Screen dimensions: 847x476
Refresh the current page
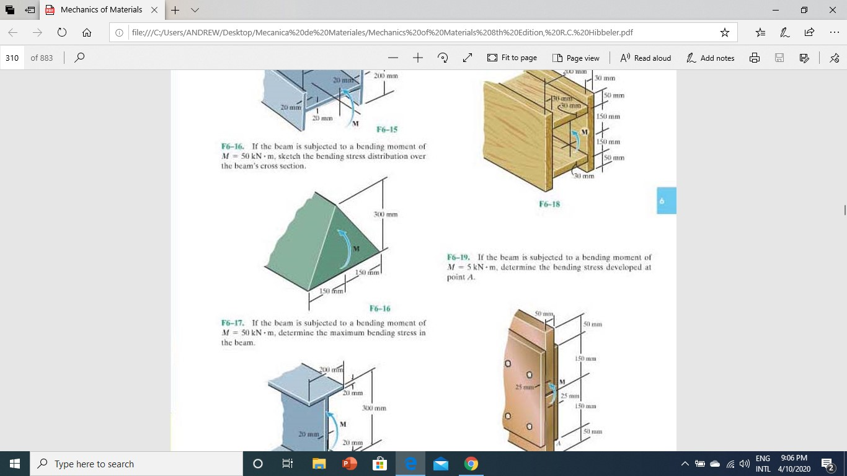point(62,32)
